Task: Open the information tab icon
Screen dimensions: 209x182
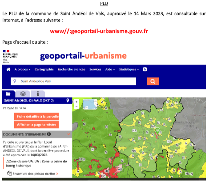Action: pos(38,94)
